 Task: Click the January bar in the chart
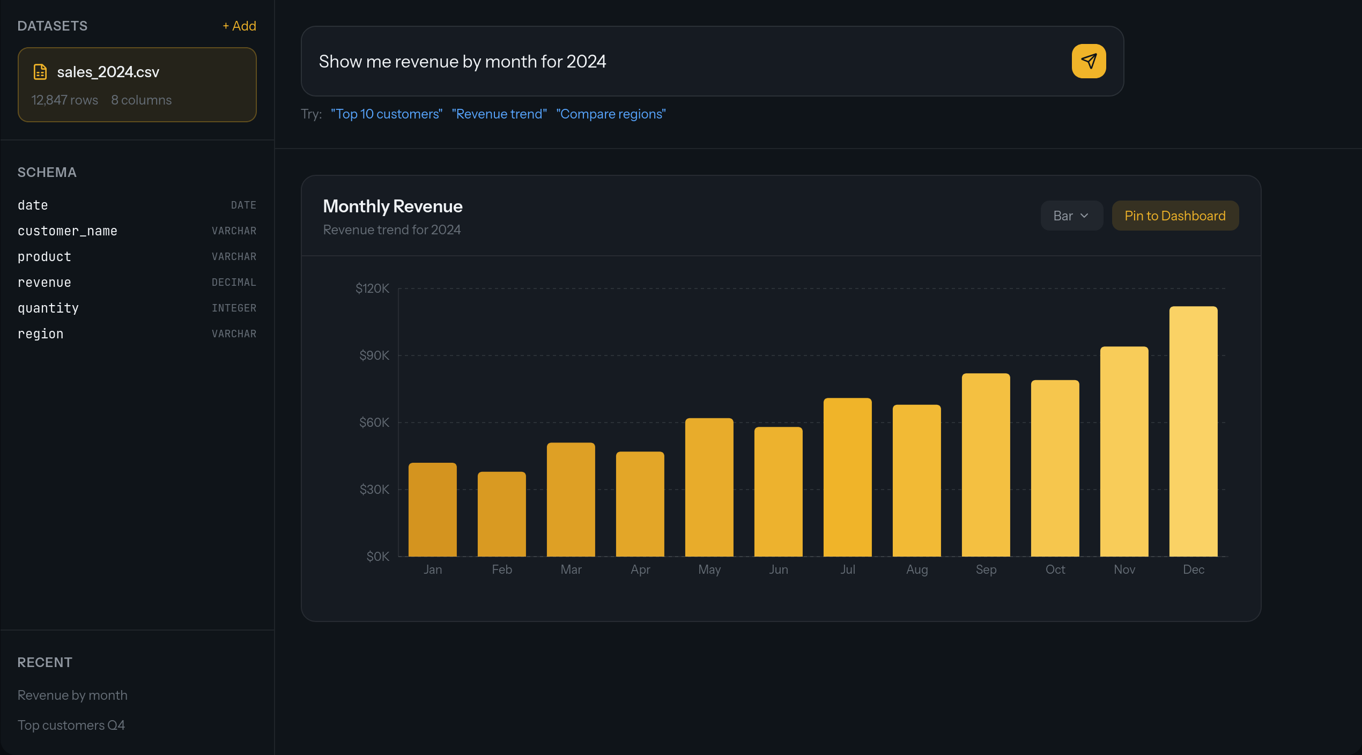click(432, 509)
